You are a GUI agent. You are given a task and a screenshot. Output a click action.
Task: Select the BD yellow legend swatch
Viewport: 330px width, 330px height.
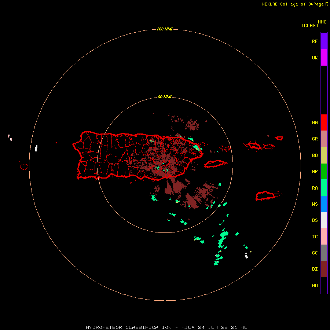click(324, 155)
